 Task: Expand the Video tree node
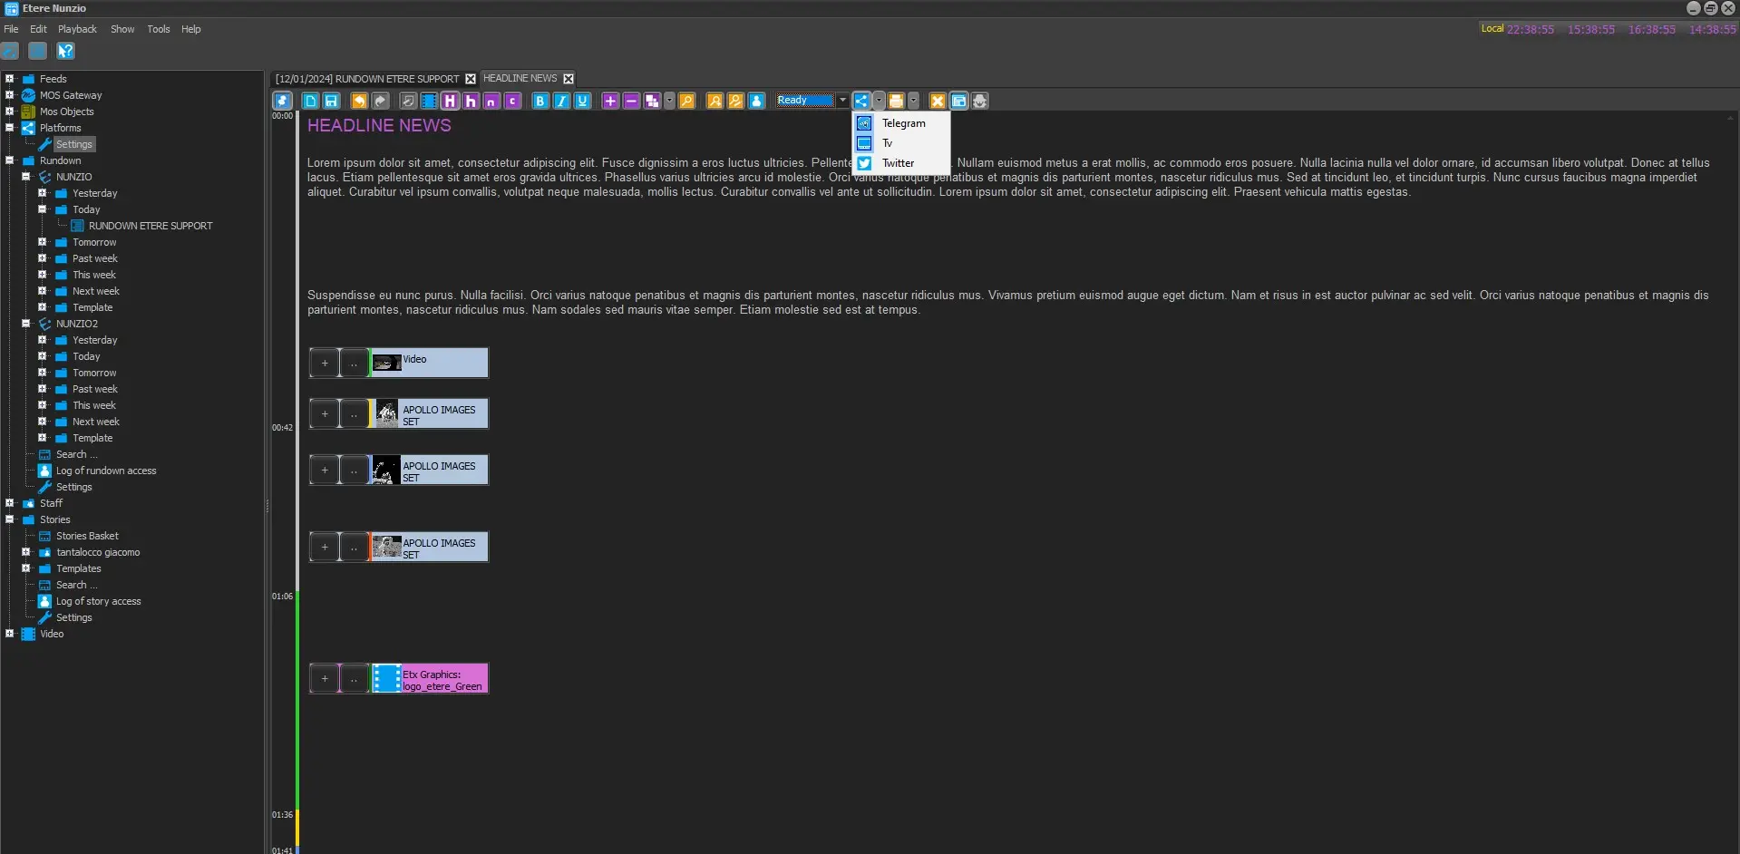[10, 634]
